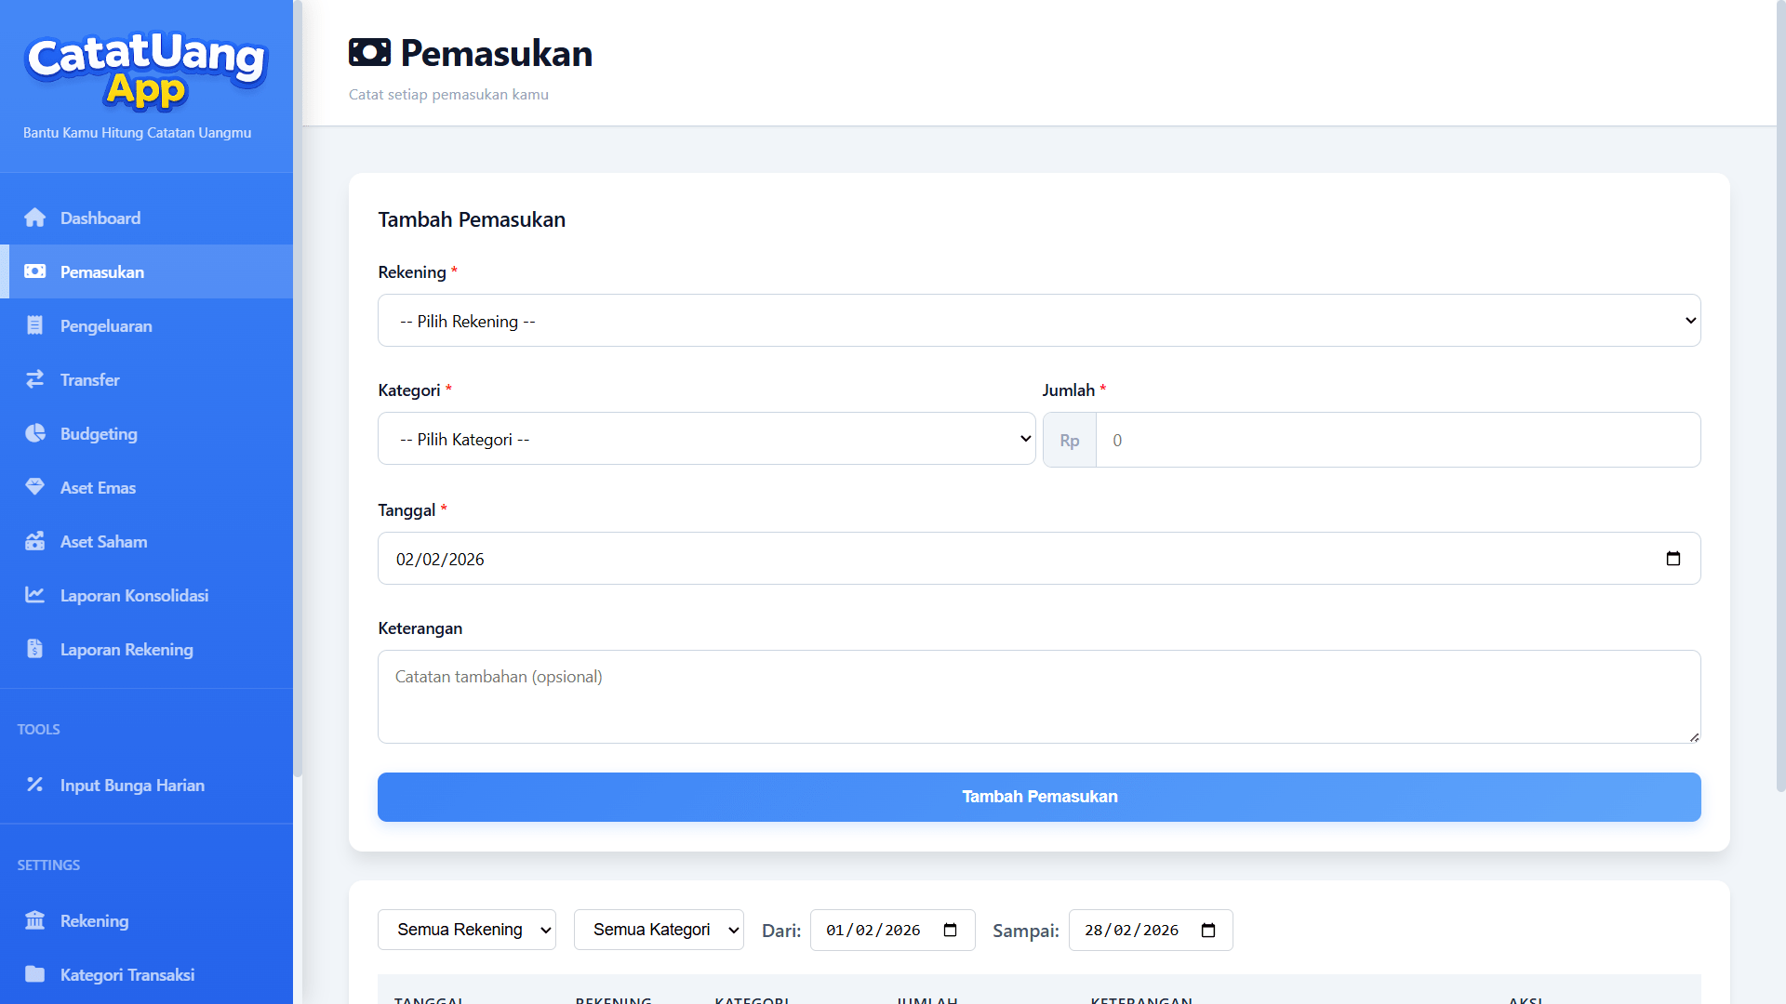Open the Tanggal calendar picker icon
Screen dimensions: 1786x1004
pyautogui.click(x=1673, y=559)
